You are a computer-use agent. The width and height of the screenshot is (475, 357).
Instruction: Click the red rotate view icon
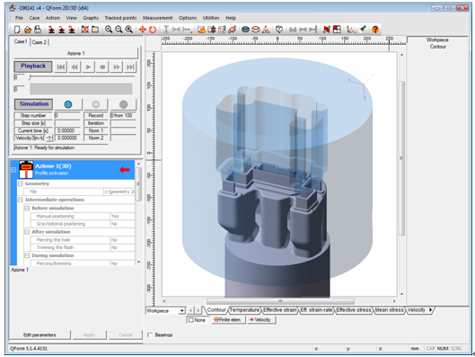click(153, 30)
